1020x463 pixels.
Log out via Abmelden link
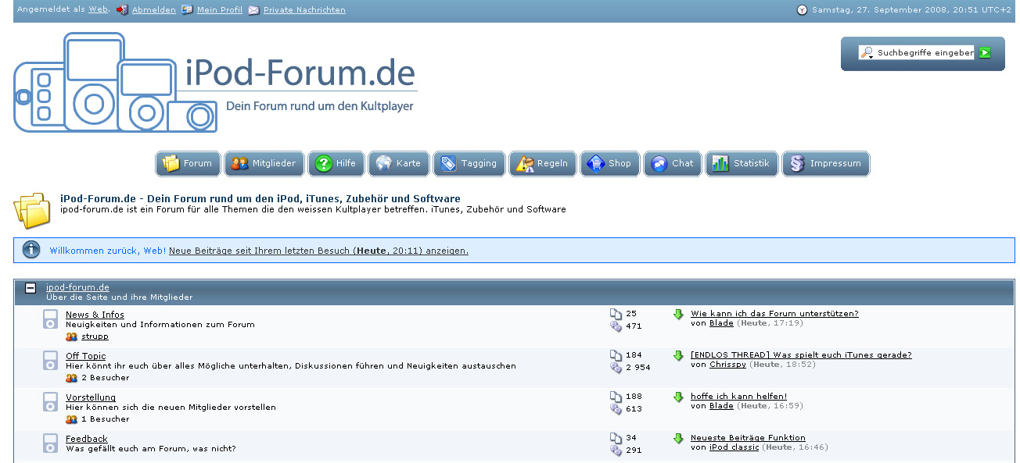coord(153,10)
